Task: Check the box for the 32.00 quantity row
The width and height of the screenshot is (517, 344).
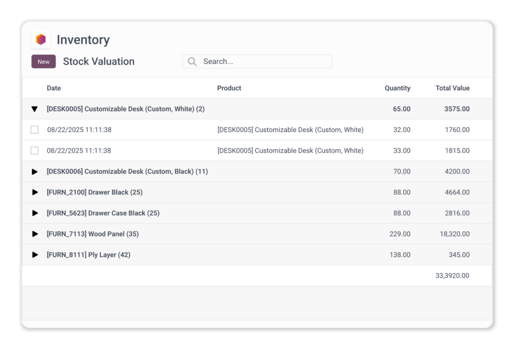Action: [34, 130]
